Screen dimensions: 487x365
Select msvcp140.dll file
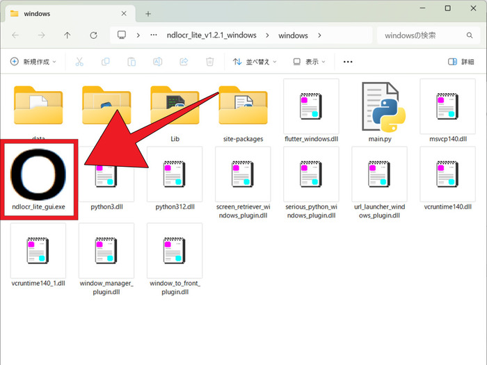(x=448, y=111)
